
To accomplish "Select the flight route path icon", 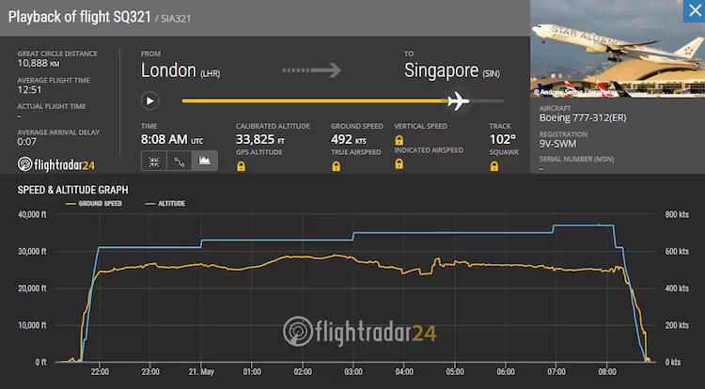I will tap(180, 162).
